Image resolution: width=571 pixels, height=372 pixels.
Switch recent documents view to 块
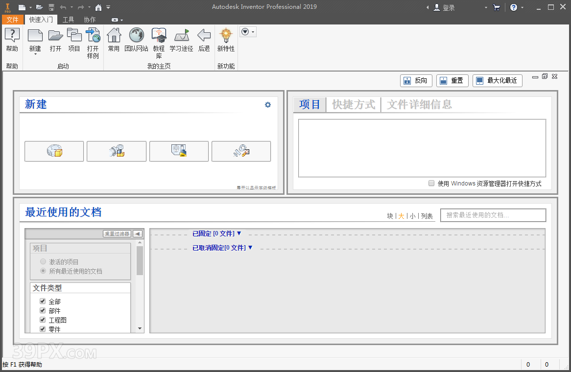(390, 216)
